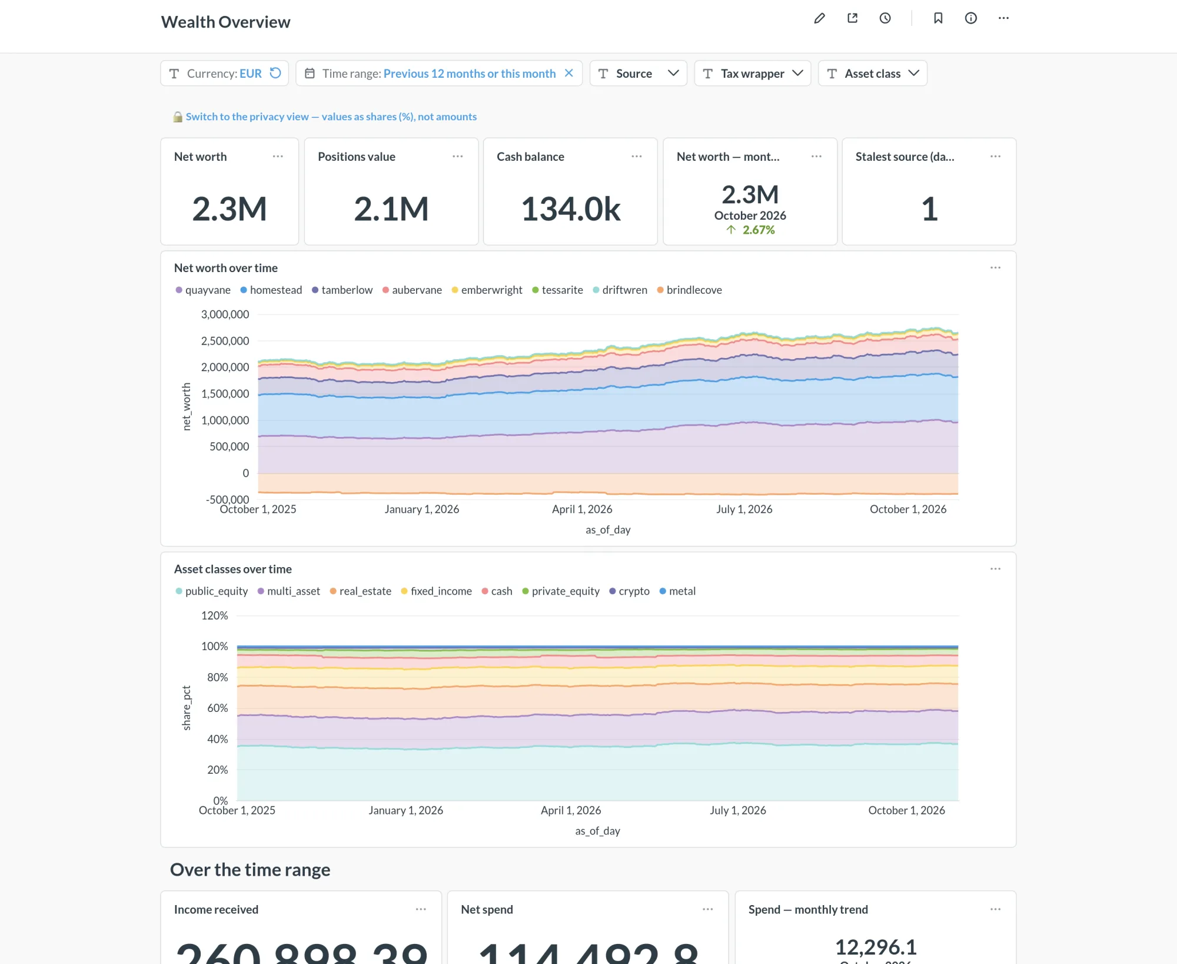Toggle fixed_income series in legend
Viewport: 1177px width, 964px height.
click(x=436, y=591)
